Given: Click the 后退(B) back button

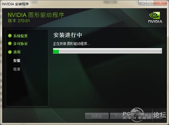Looking at the screenshot, I should coord(97,116).
